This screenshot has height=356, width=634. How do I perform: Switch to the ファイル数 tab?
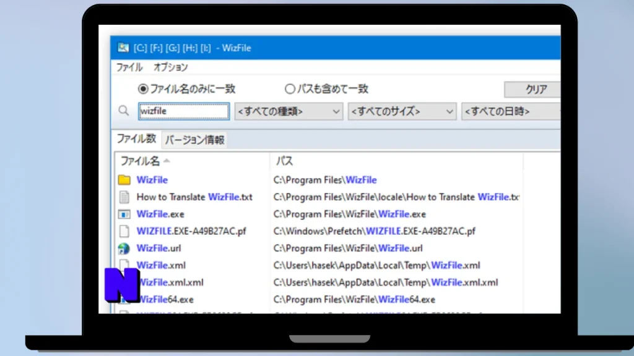[137, 139]
